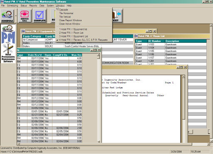
Task: Click the ID Number header in Room List
Action: tap(156, 41)
